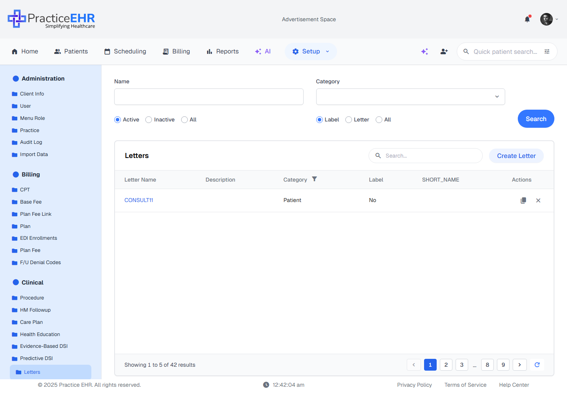Delete the CONSULT11 letter
Image resolution: width=567 pixels, height=395 pixels.
coord(538,200)
